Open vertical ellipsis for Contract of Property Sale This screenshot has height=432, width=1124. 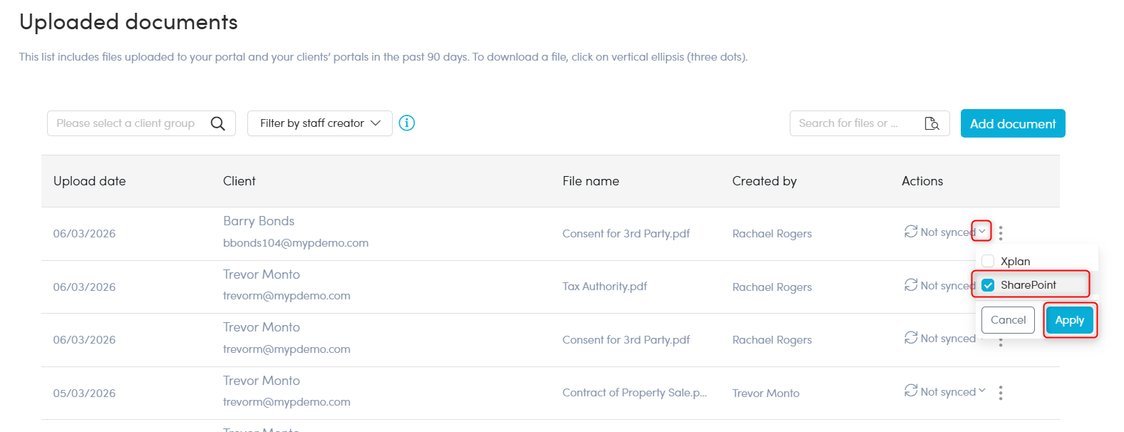pos(1001,393)
